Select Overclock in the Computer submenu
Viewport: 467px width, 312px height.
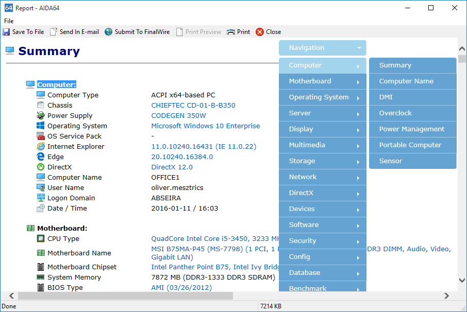(412, 113)
